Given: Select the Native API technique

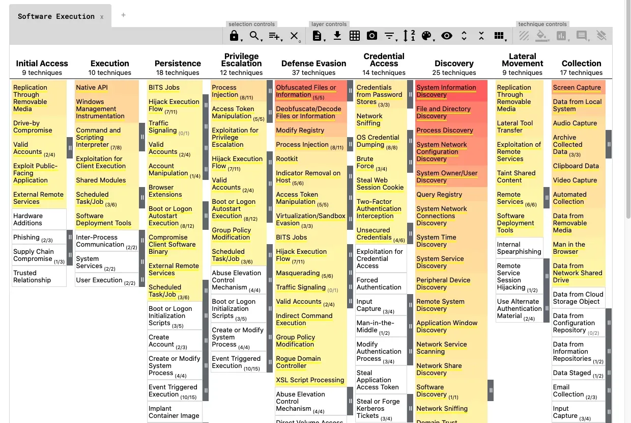Looking at the screenshot, I should pos(106,87).
